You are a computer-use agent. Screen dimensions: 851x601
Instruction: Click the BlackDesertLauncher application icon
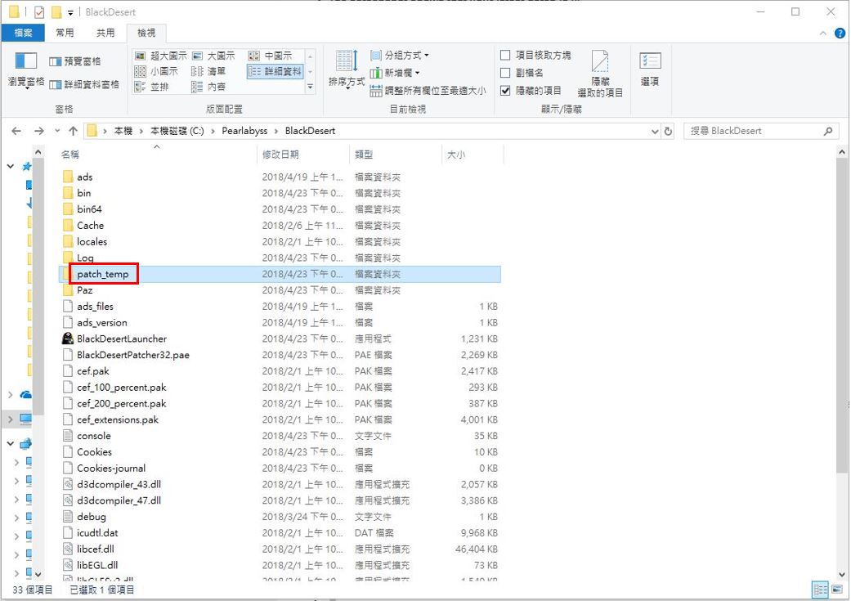coord(68,339)
